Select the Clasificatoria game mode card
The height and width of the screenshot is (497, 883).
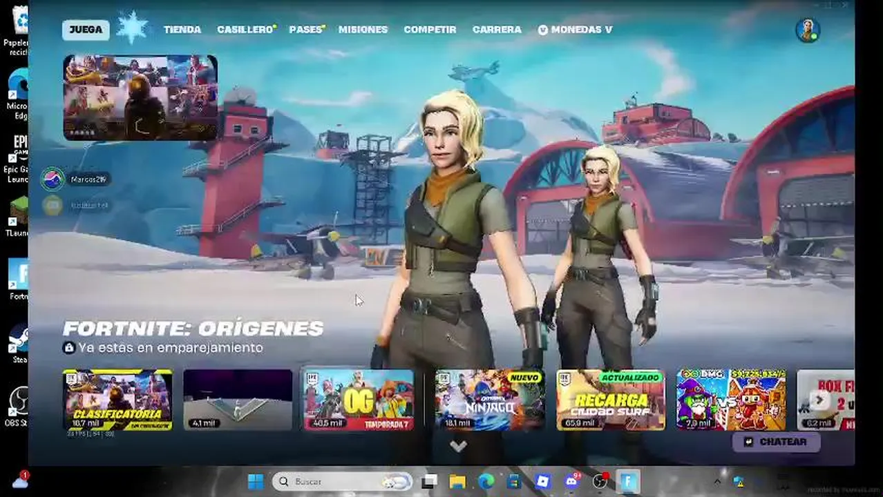117,400
